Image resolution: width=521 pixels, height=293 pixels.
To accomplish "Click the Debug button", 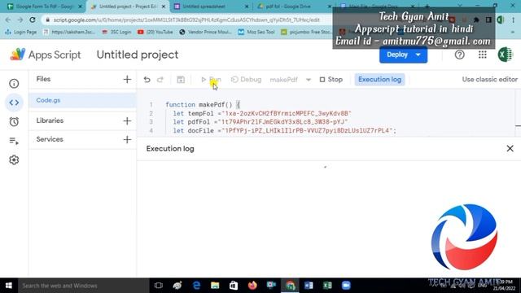I will (246, 80).
